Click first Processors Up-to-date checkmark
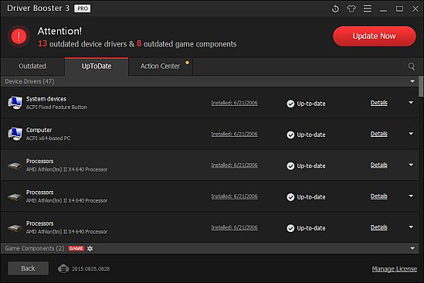This screenshot has height=283, width=424. [290, 165]
